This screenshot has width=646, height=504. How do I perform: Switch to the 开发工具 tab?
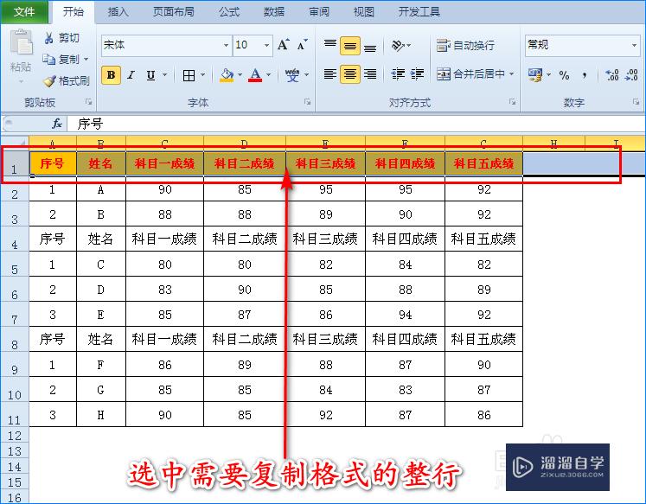click(419, 11)
